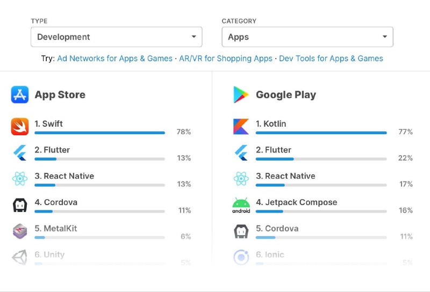Image resolution: width=430 pixels, height=292 pixels.
Task: Click the Jetpack Compose android icon
Action: point(241,205)
